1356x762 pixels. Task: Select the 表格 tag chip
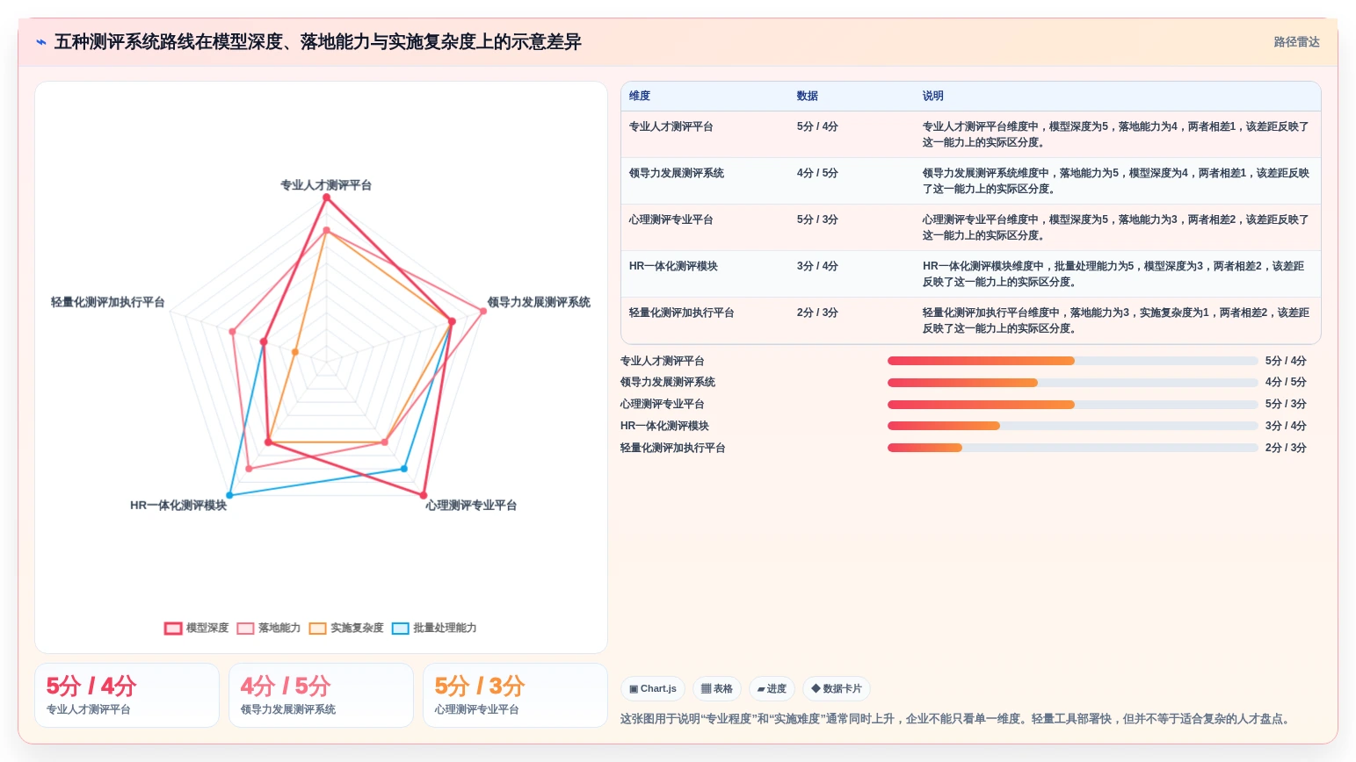pos(717,689)
